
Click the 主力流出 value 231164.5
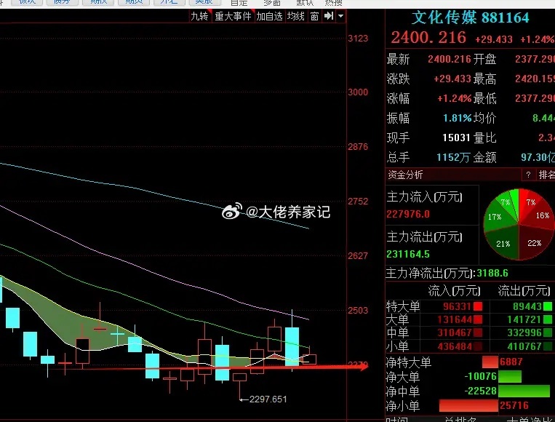(408, 254)
